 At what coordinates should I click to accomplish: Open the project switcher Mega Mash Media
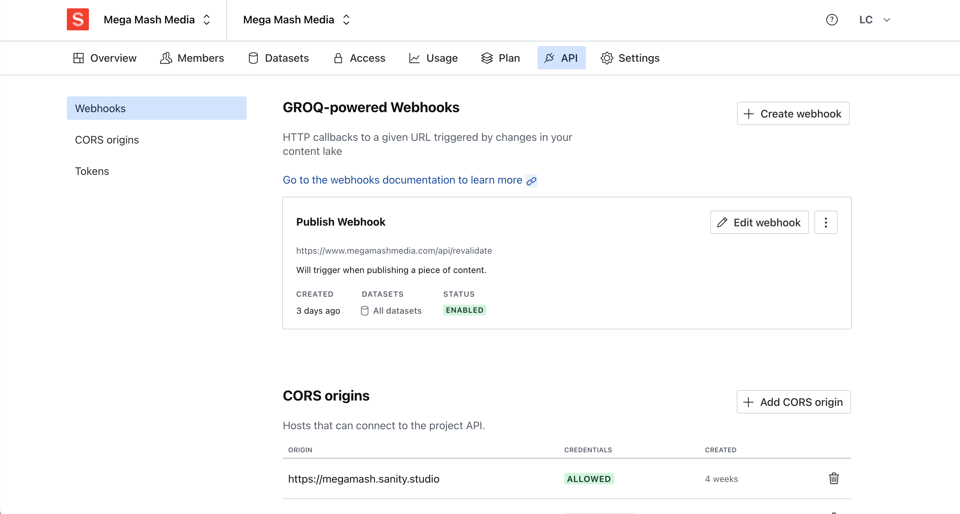(297, 20)
